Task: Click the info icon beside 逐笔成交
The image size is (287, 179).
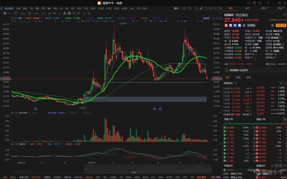Action: pos(236,83)
